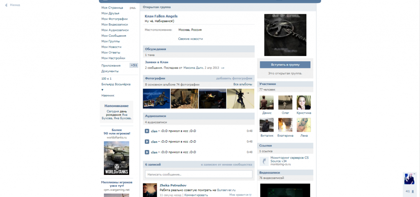Click the Комментировать link under the post
Image resolution: width=420 pixels, height=197 pixels.
(x=196, y=195)
